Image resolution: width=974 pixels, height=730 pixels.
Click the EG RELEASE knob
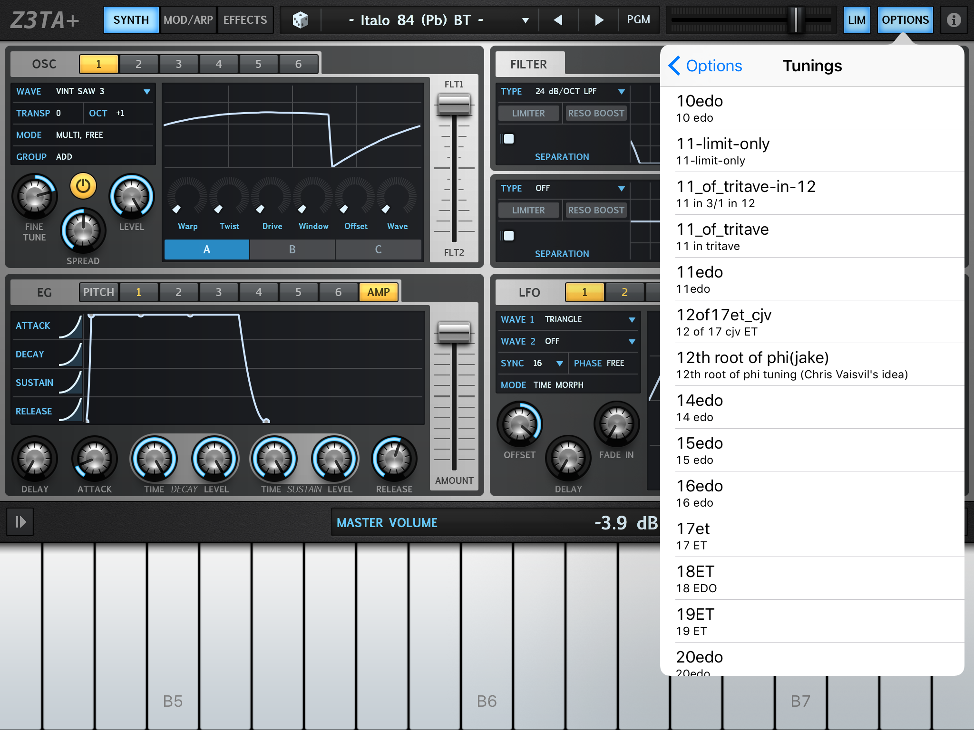tap(394, 459)
